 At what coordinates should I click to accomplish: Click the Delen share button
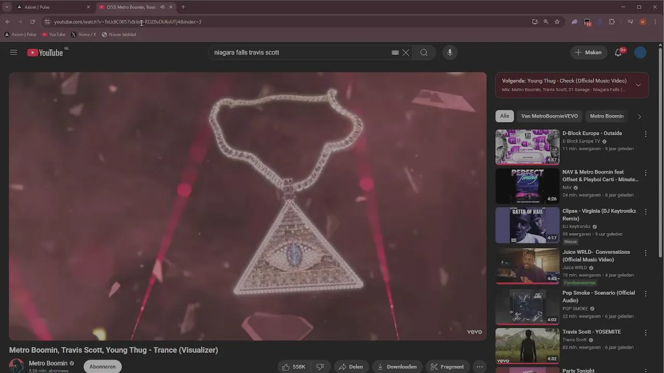[x=351, y=367]
